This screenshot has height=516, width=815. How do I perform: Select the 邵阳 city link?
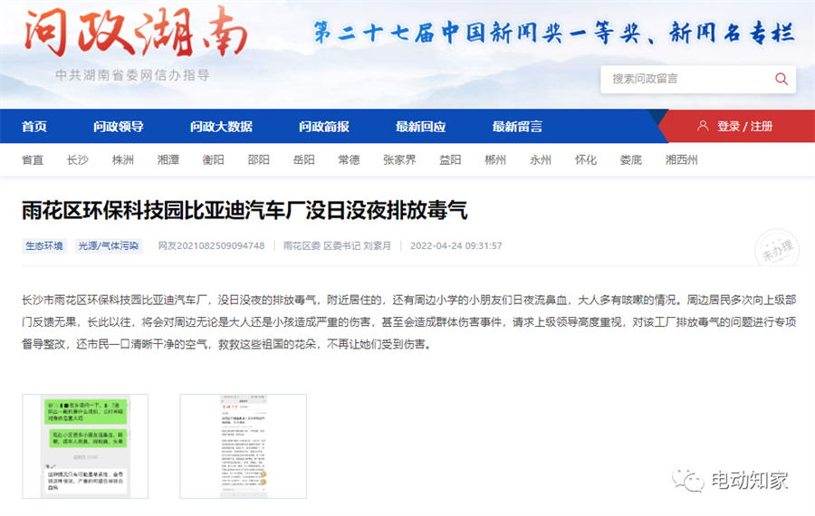[x=258, y=160]
